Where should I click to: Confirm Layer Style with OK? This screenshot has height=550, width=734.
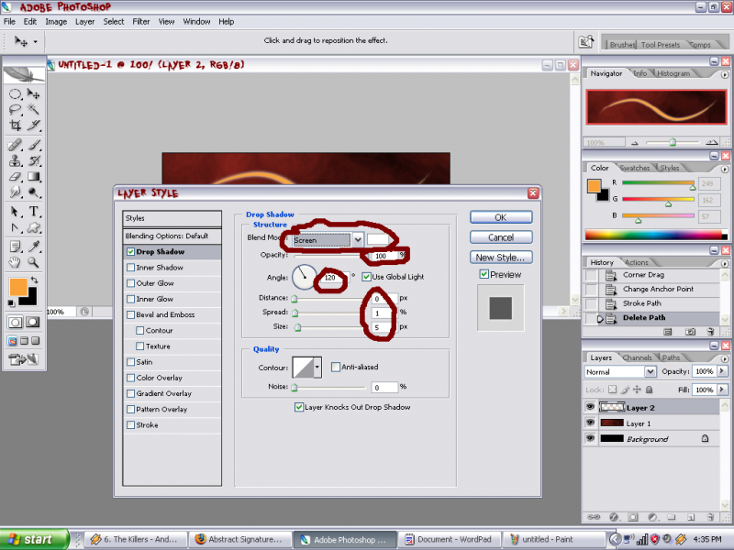(x=501, y=217)
